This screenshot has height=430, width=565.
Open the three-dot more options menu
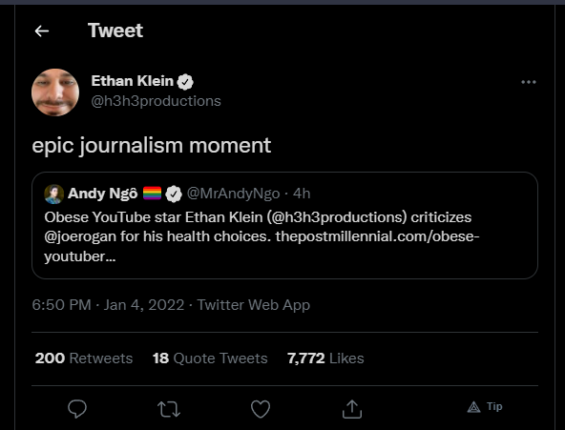pos(528,82)
